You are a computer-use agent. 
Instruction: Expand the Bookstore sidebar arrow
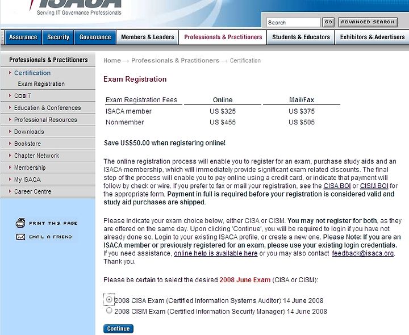tap(10, 144)
